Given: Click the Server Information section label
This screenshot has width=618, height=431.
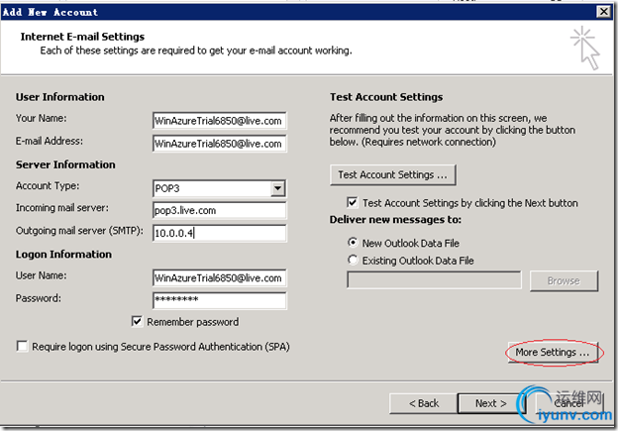Looking at the screenshot, I should [65, 164].
